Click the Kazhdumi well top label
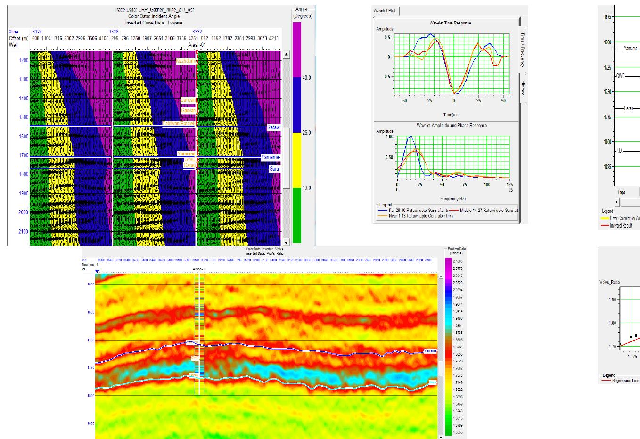Image resolution: width=640 pixels, height=439 pixels. pyautogui.click(x=185, y=61)
